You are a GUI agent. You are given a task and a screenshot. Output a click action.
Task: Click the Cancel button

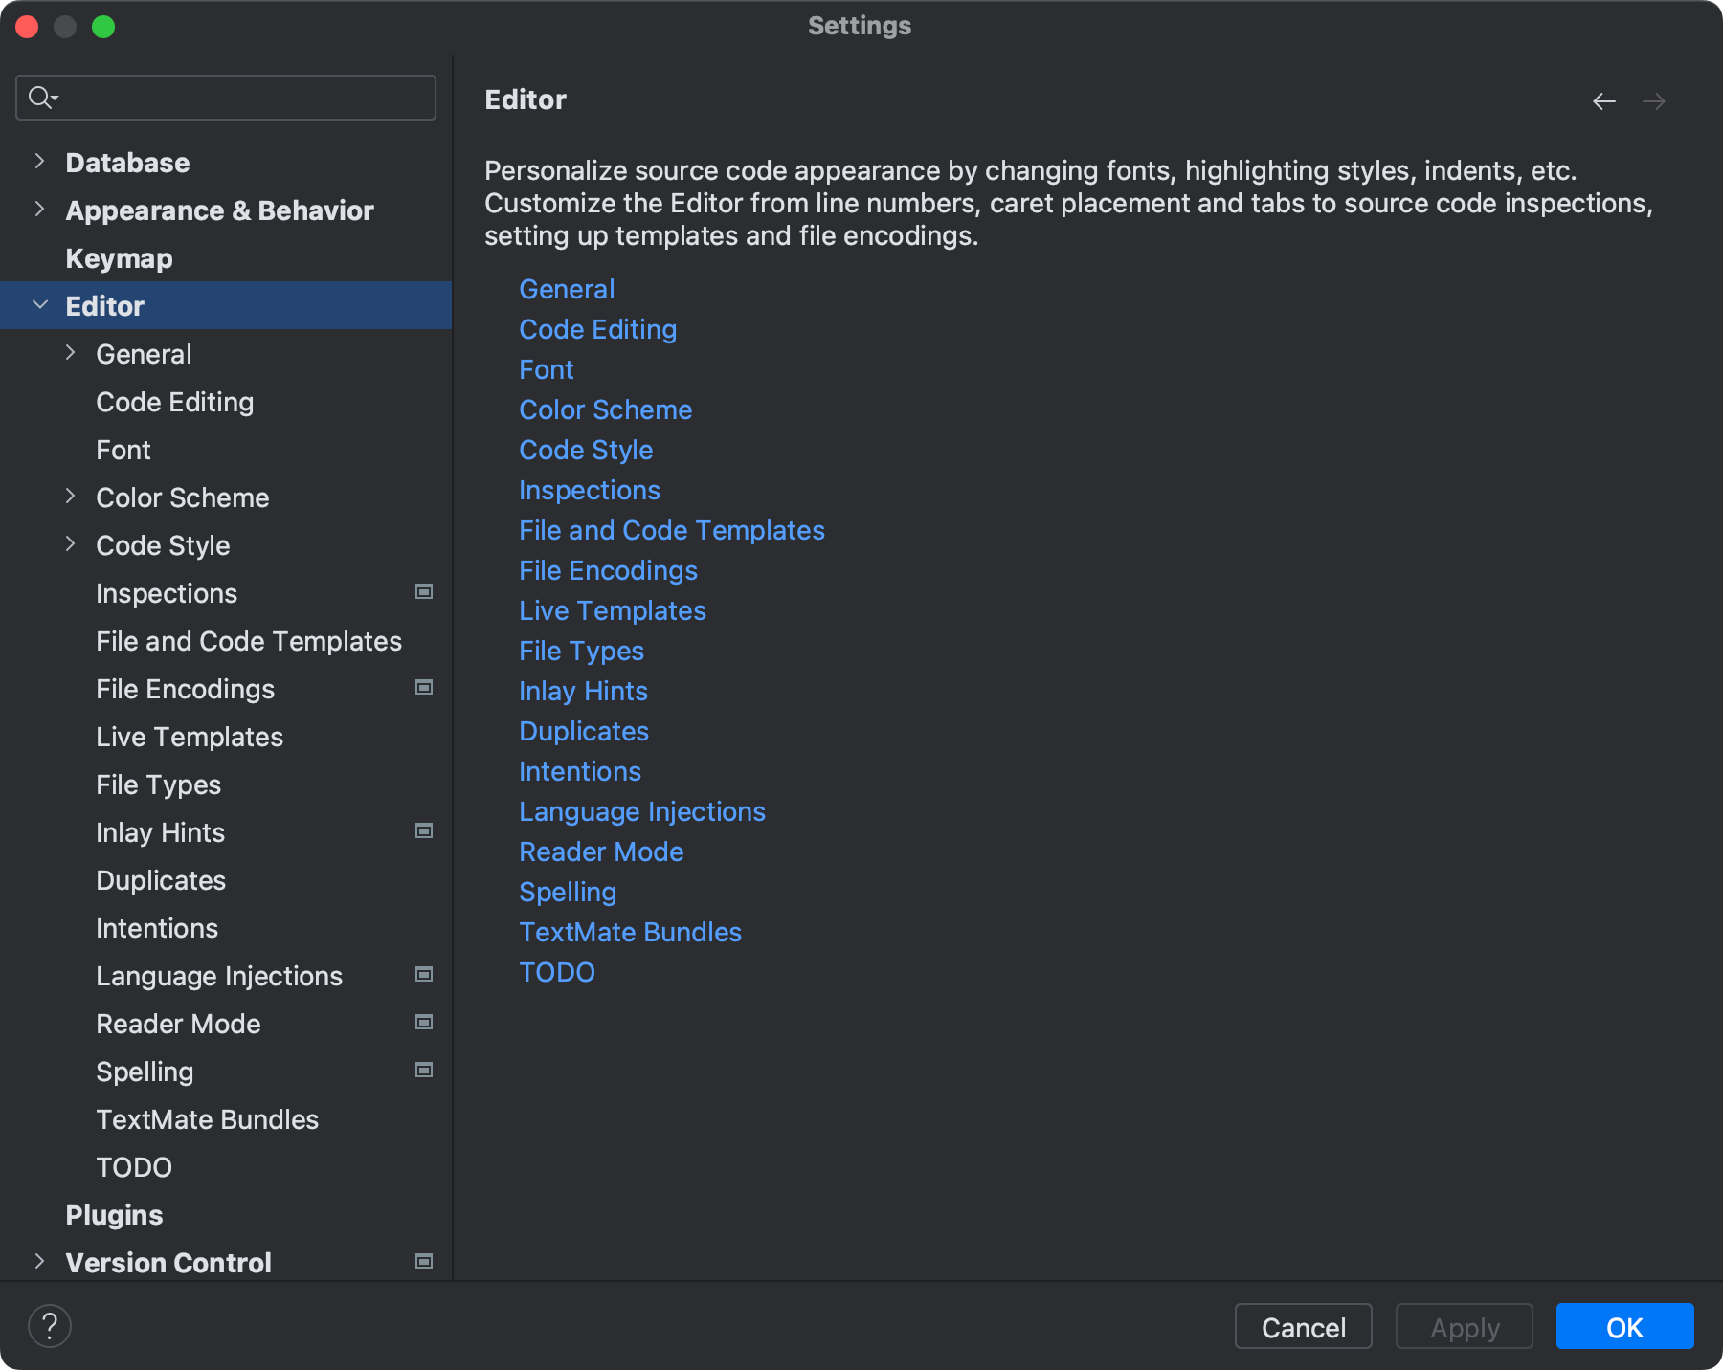coord(1303,1327)
